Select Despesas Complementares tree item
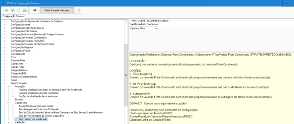 (24, 77)
